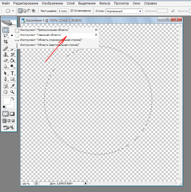This screenshot has height=192, width=191.
Task: Open the Фильтр menu
Action: (x=105, y=3)
